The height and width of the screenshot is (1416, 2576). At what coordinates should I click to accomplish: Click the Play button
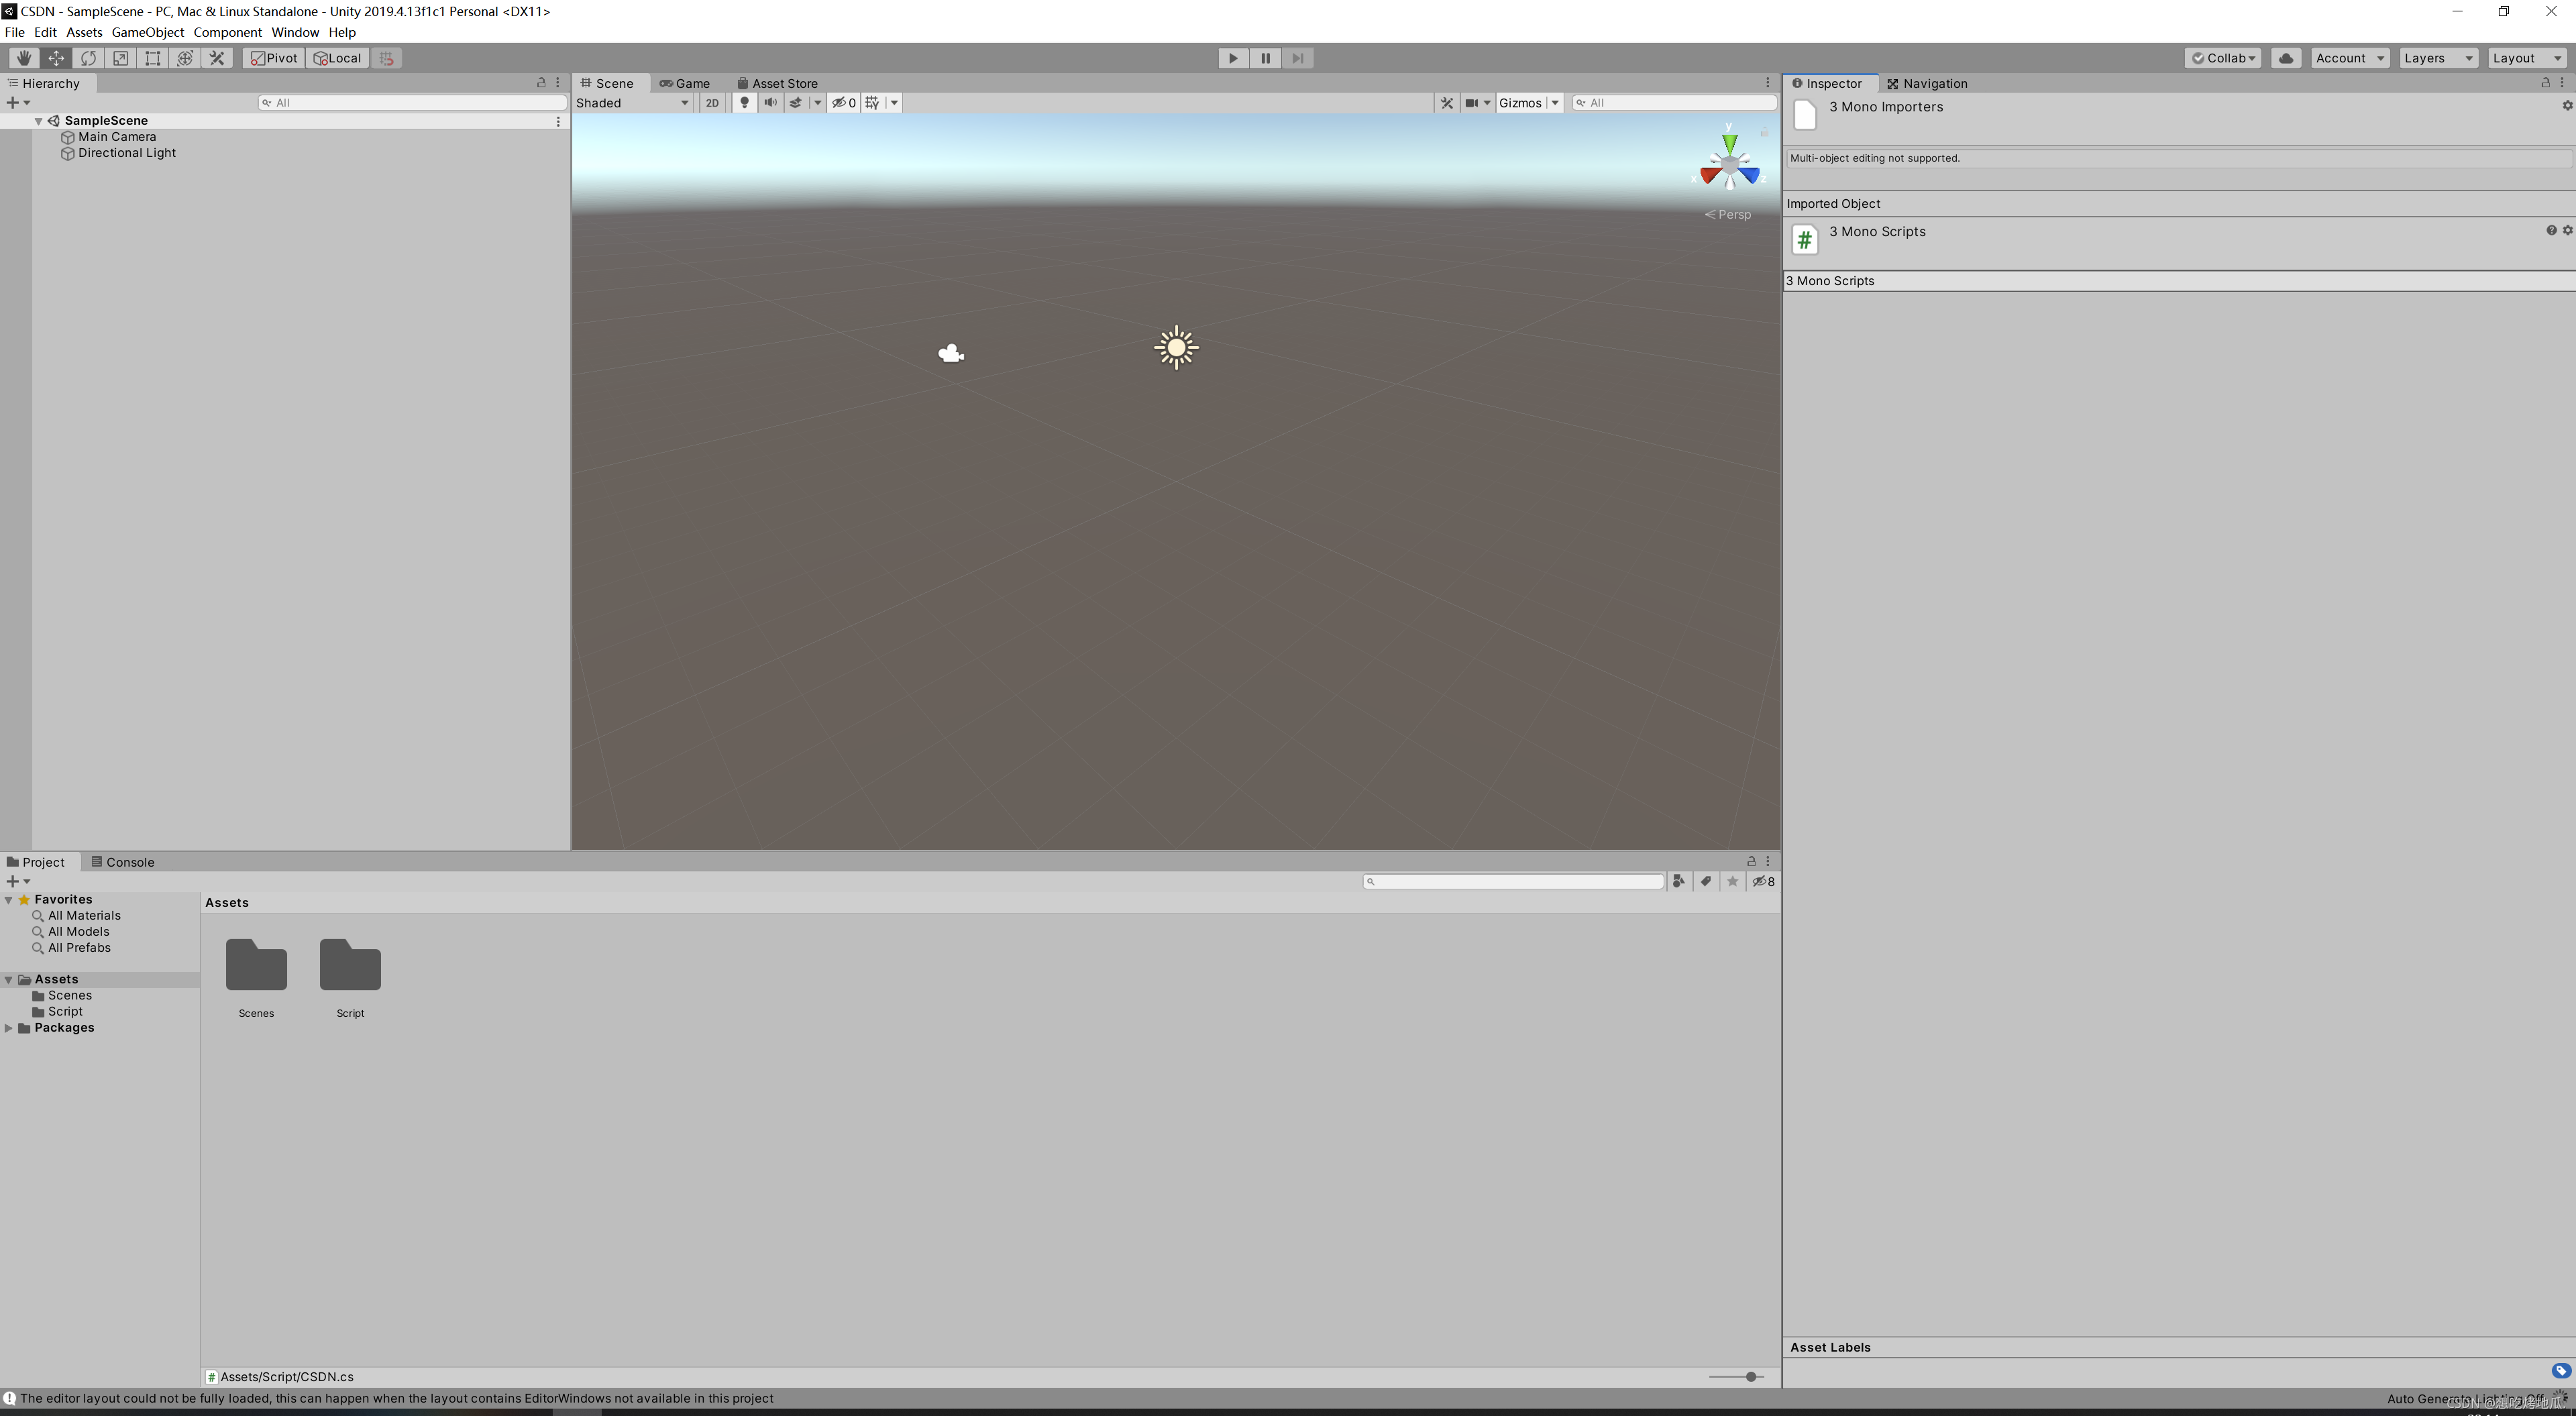point(1233,58)
